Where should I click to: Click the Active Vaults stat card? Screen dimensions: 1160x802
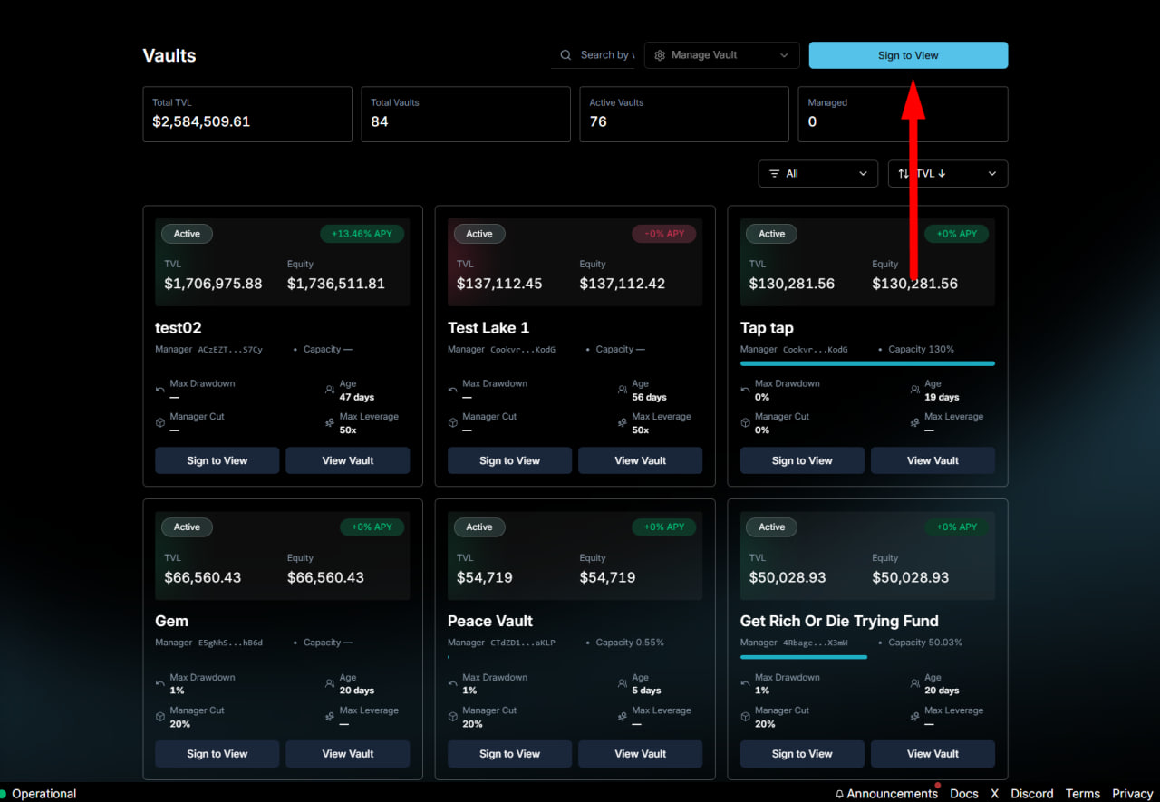coord(684,114)
